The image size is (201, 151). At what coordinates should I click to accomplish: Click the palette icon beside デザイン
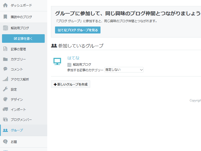[5, 99]
